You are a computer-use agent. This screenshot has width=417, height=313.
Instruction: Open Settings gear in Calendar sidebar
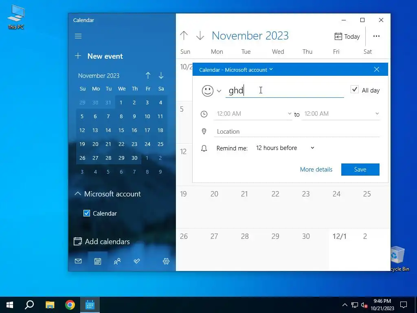coord(166,261)
